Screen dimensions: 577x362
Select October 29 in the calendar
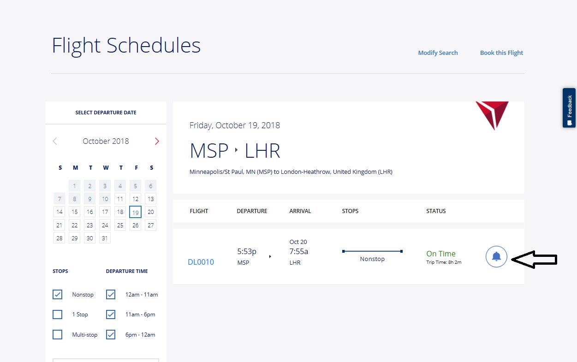[x=74, y=238]
